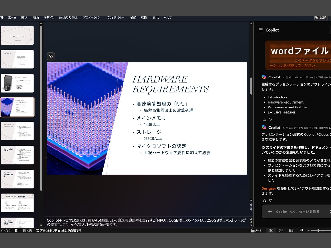Click scroll-down arrow of notes pane
This screenshot has height=248, width=331.
(251, 225)
